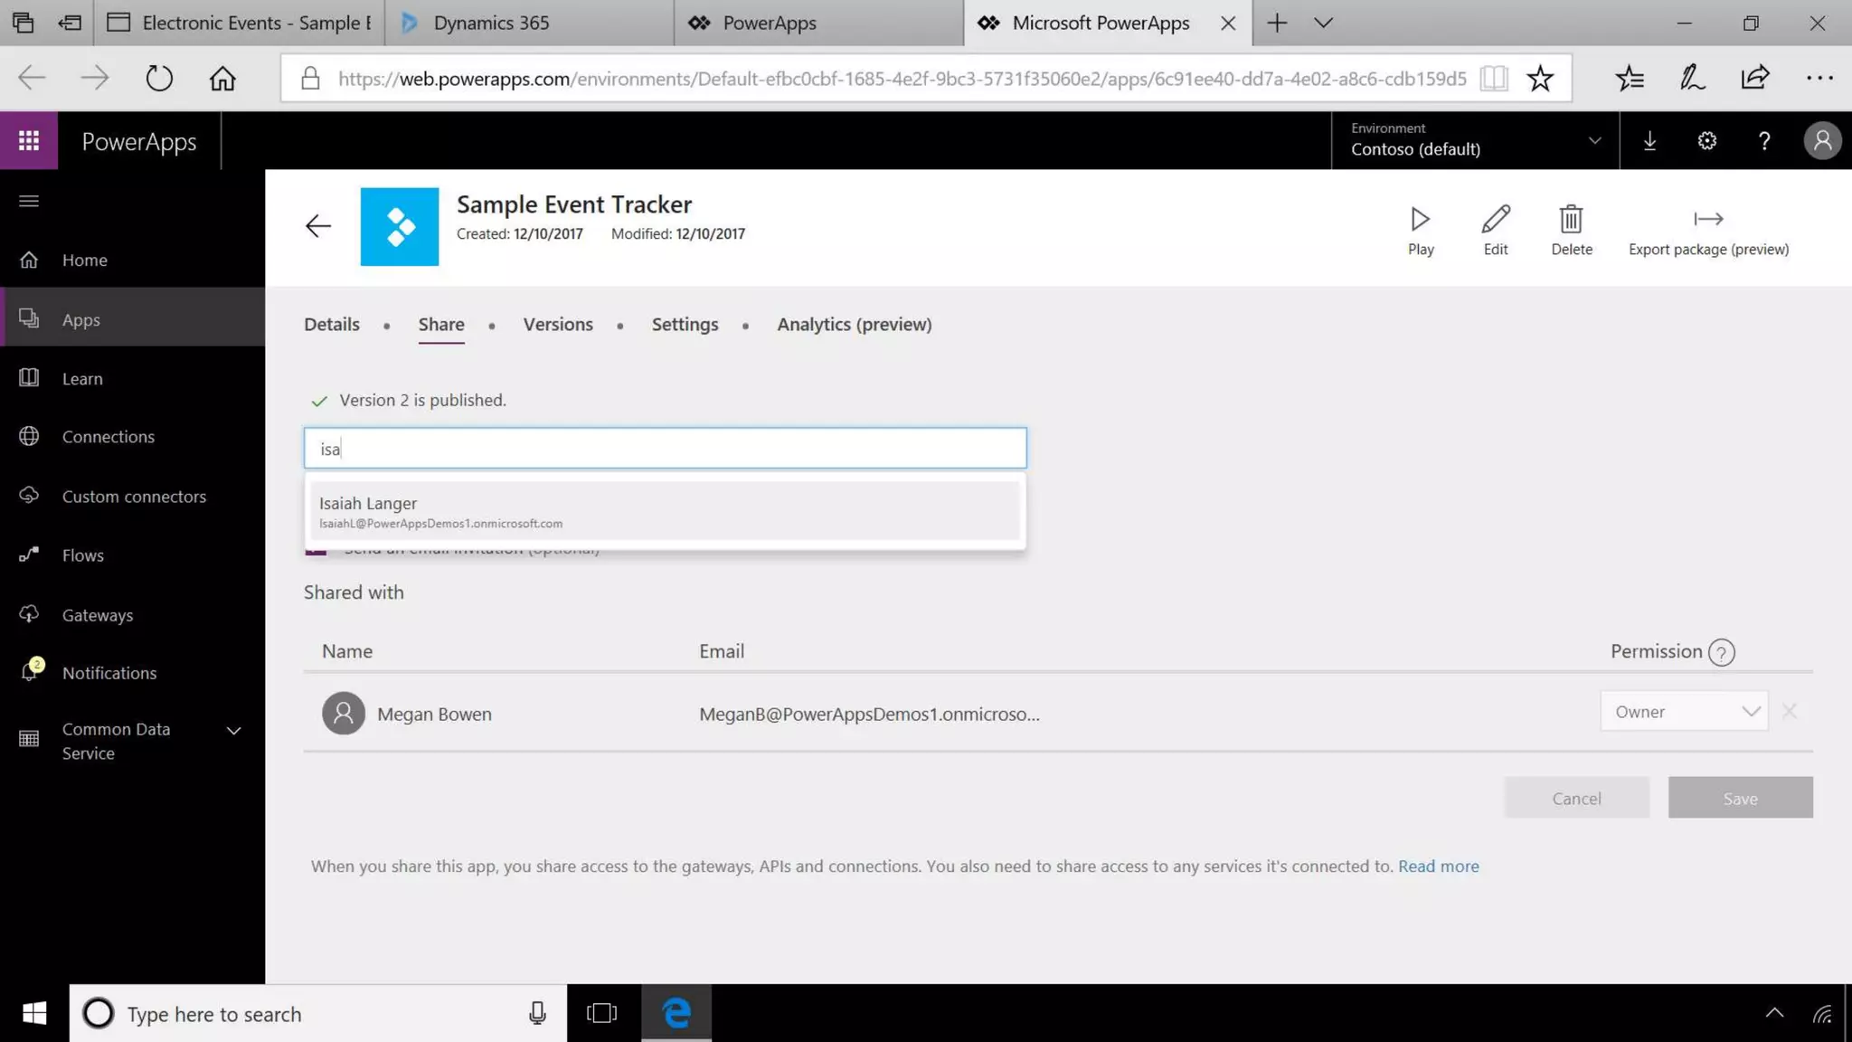This screenshot has width=1852, height=1042.
Task: Open Notifications in the sidebar
Action: coord(109,673)
